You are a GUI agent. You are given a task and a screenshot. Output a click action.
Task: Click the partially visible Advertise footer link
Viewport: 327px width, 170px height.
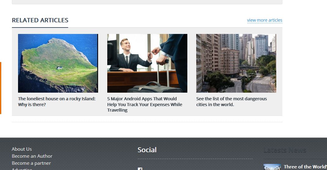coord(22,169)
